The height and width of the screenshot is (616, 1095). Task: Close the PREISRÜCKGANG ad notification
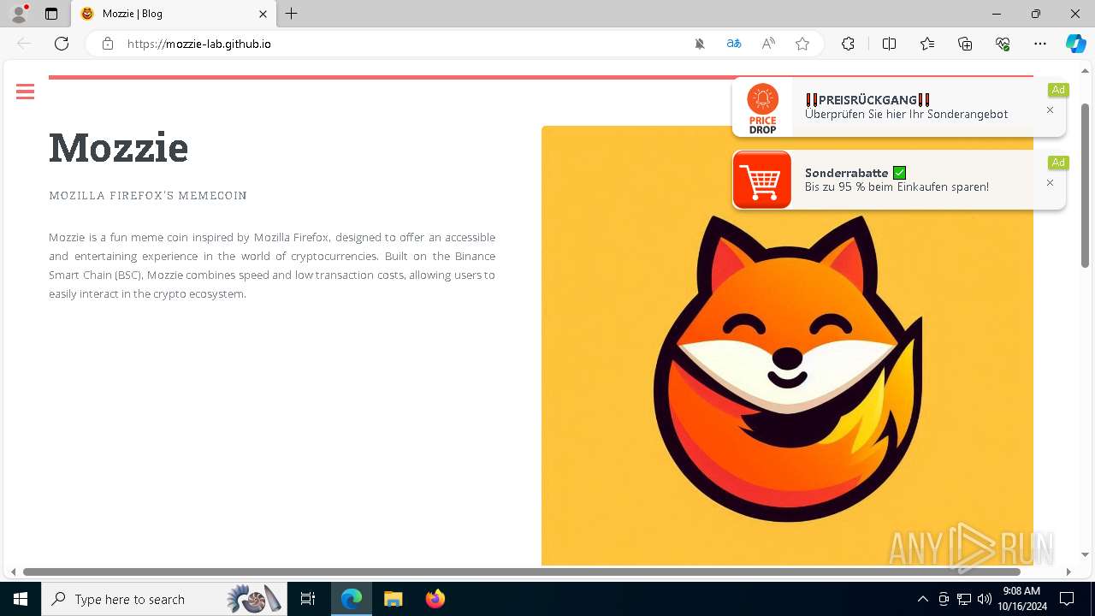tap(1050, 110)
